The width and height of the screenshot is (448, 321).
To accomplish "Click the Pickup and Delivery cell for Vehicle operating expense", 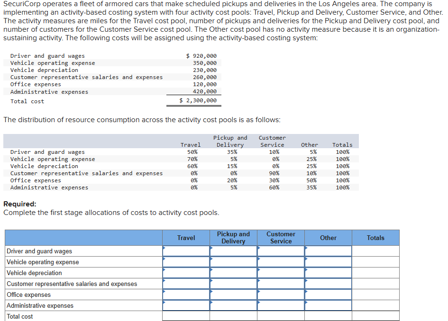I will point(233,262).
